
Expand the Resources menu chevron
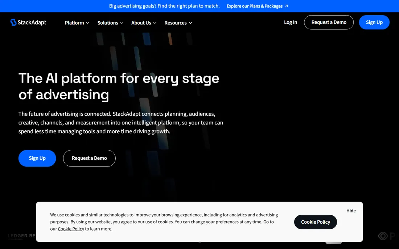tap(190, 23)
